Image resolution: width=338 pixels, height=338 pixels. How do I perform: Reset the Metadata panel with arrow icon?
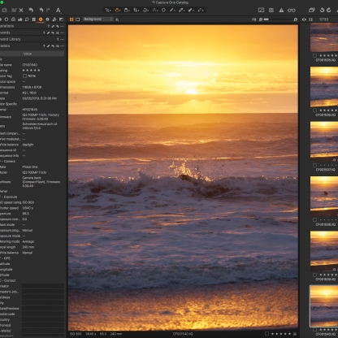(53, 46)
